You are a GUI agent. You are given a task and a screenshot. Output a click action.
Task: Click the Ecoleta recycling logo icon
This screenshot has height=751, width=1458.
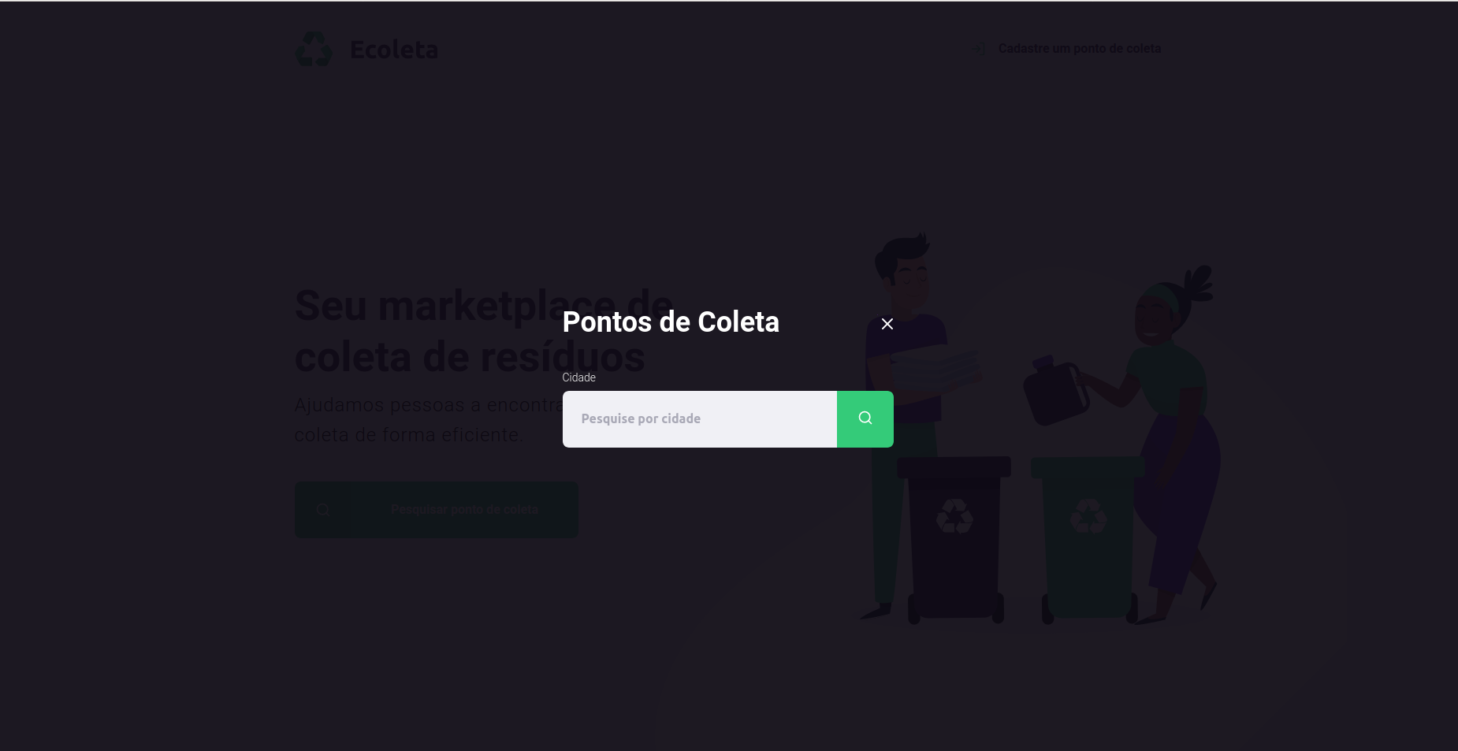tap(314, 49)
